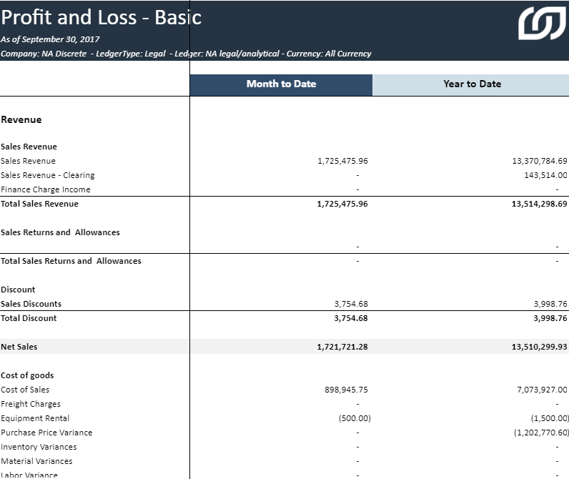Select the Year to Date column header
This screenshot has width=569, height=479.
[x=472, y=84]
